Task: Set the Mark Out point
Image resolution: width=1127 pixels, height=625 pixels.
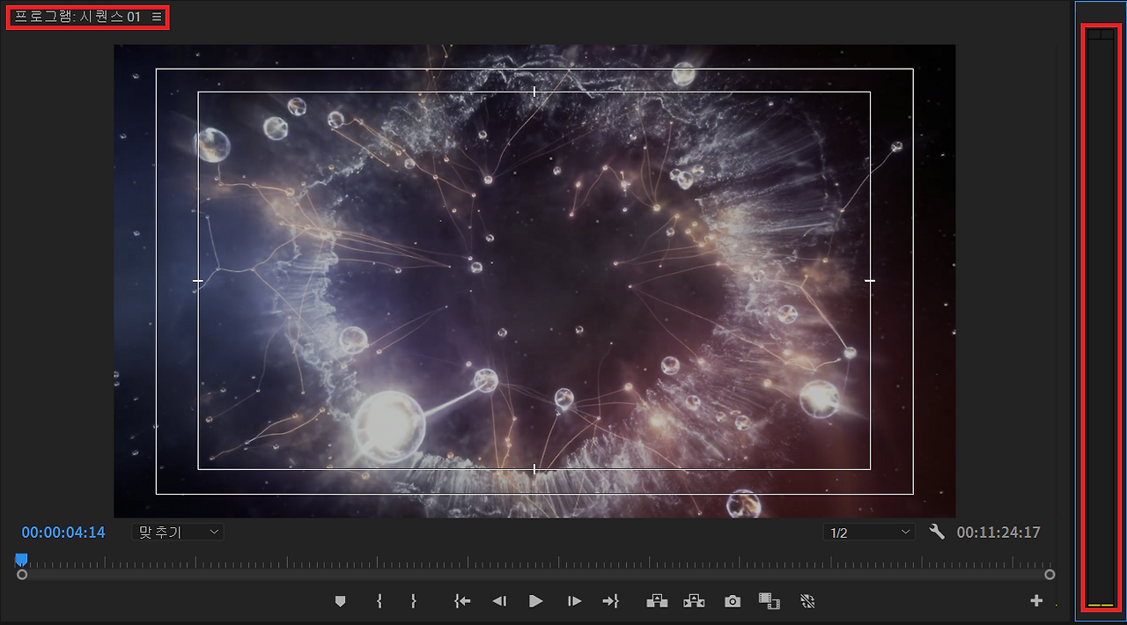Action: [413, 601]
